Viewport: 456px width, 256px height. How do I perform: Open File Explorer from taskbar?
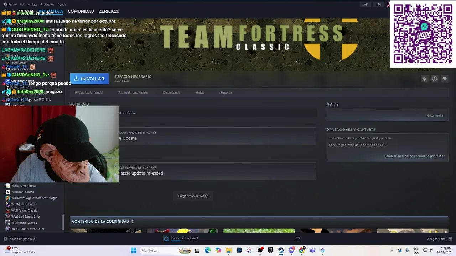point(228,250)
